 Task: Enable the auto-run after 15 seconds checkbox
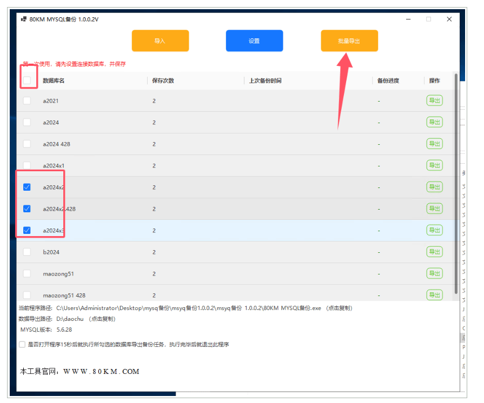click(22, 345)
